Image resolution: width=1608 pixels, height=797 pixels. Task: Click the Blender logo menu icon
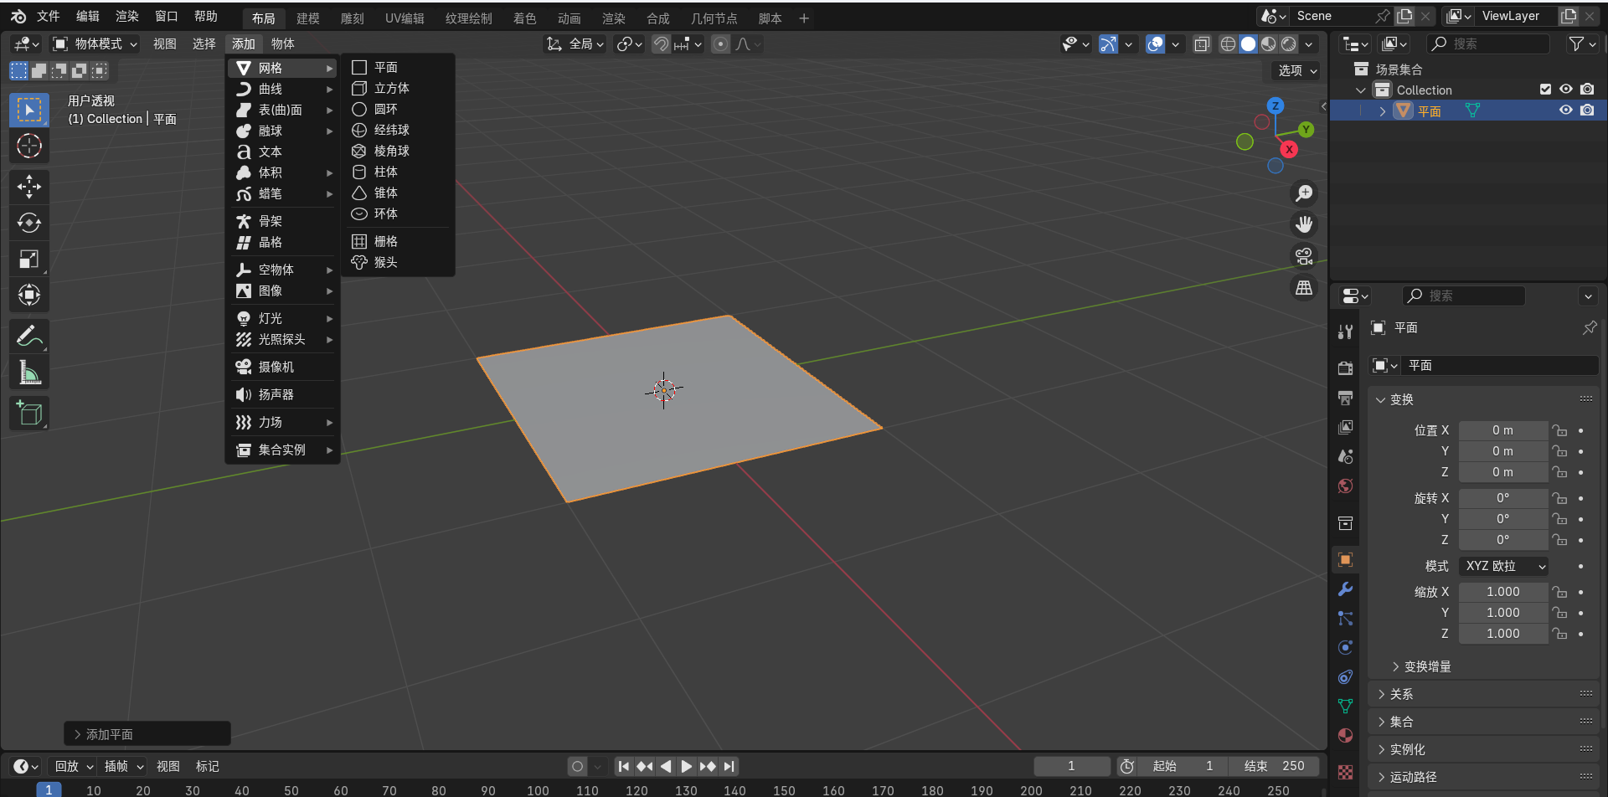coord(18,16)
